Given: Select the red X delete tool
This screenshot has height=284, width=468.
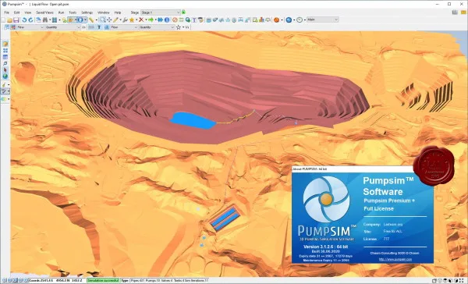Looking at the screenshot, I should 141,20.
